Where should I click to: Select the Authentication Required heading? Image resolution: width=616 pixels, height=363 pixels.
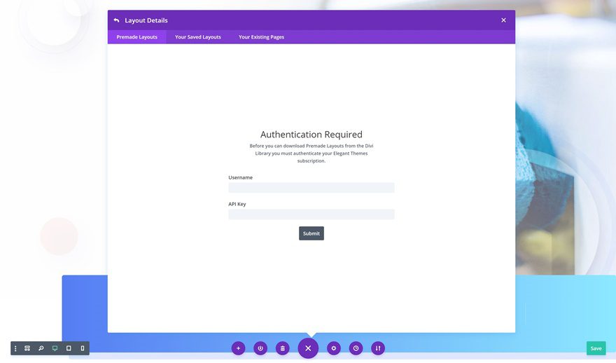[x=311, y=135]
